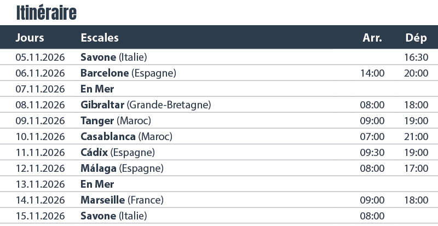
Task: Open the Barcelone (Espagne) port stop
Action: coord(128,73)
